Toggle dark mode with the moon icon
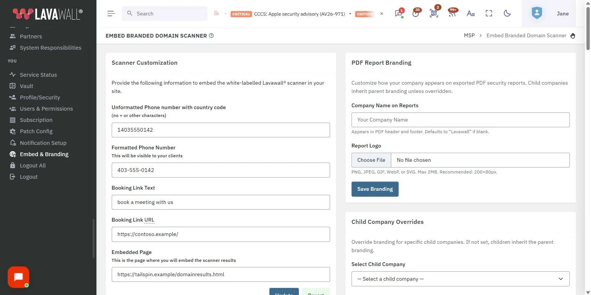 pos(507,14)
